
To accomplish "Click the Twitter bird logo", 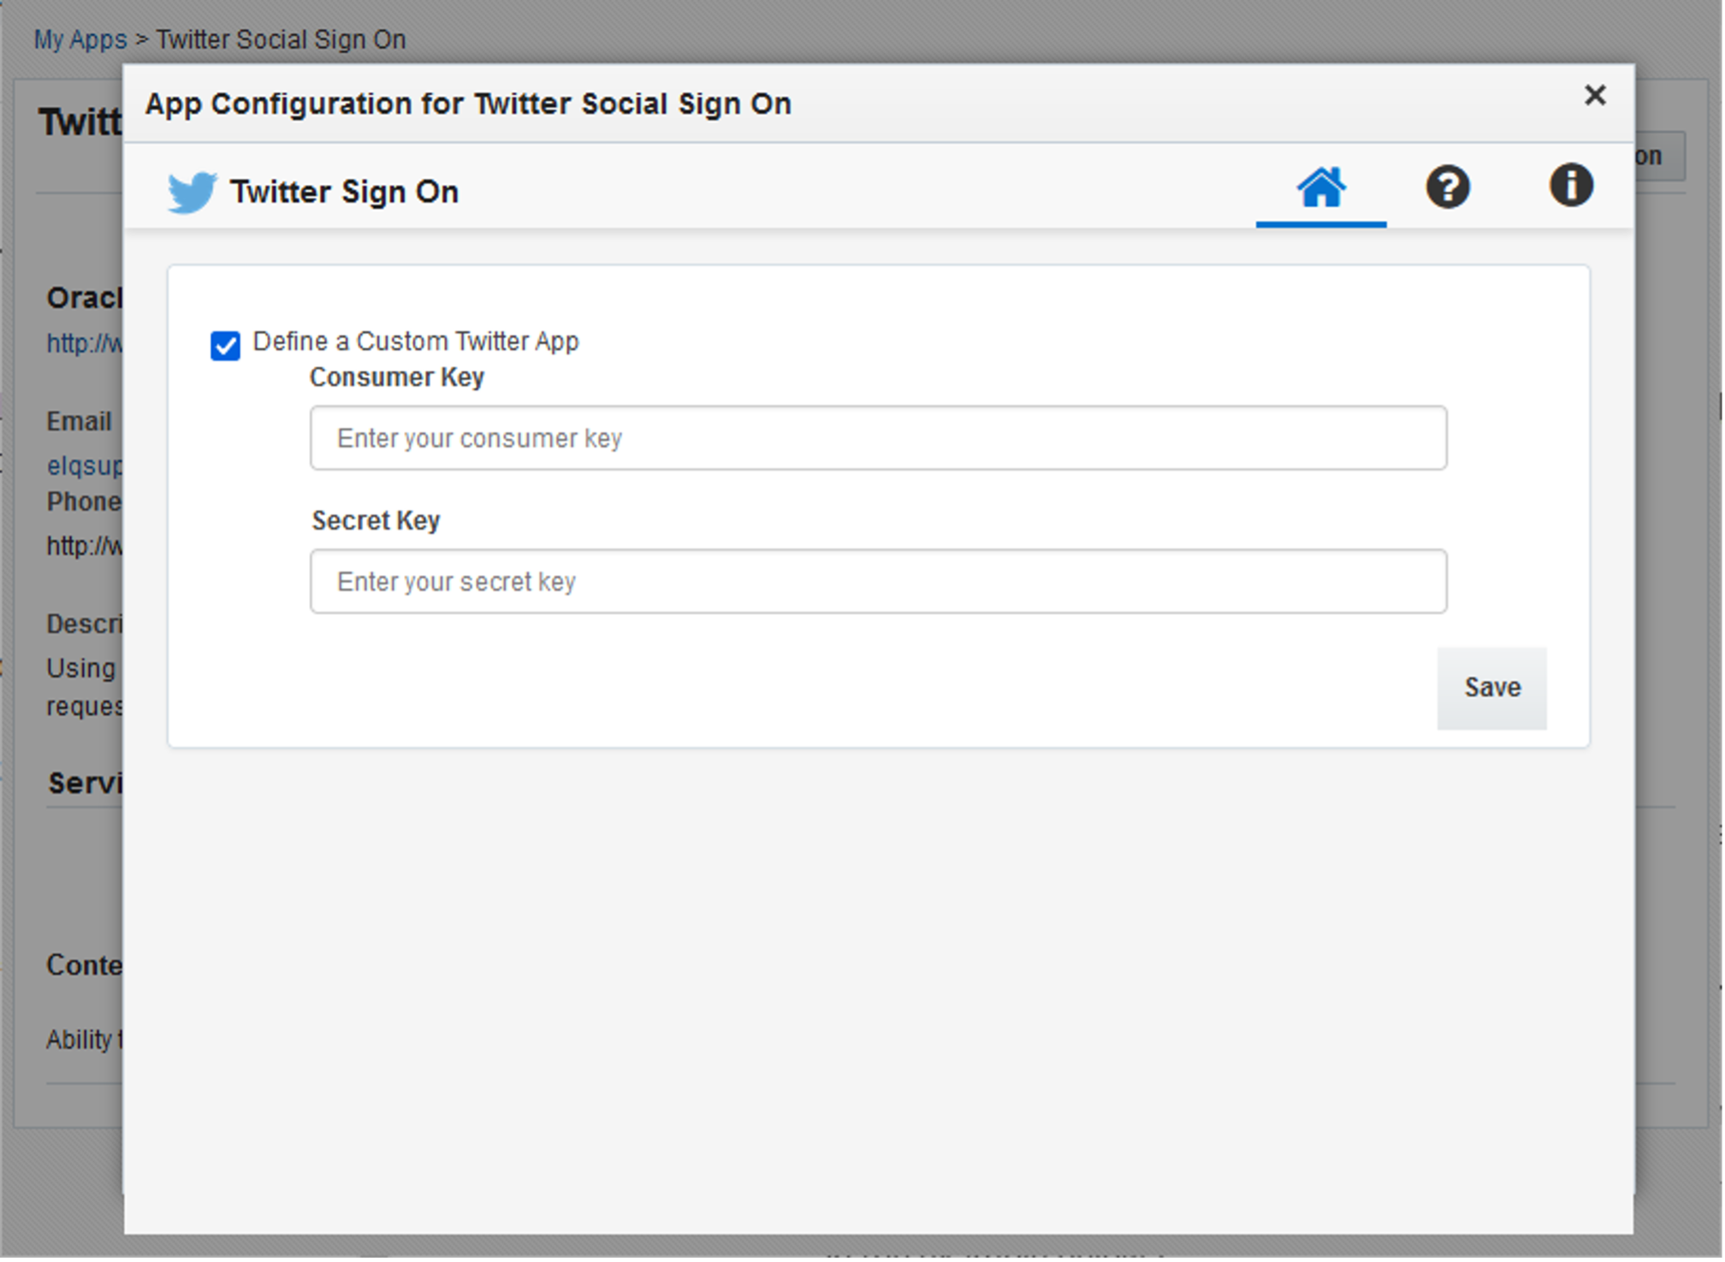I will [x=192, y=192].
